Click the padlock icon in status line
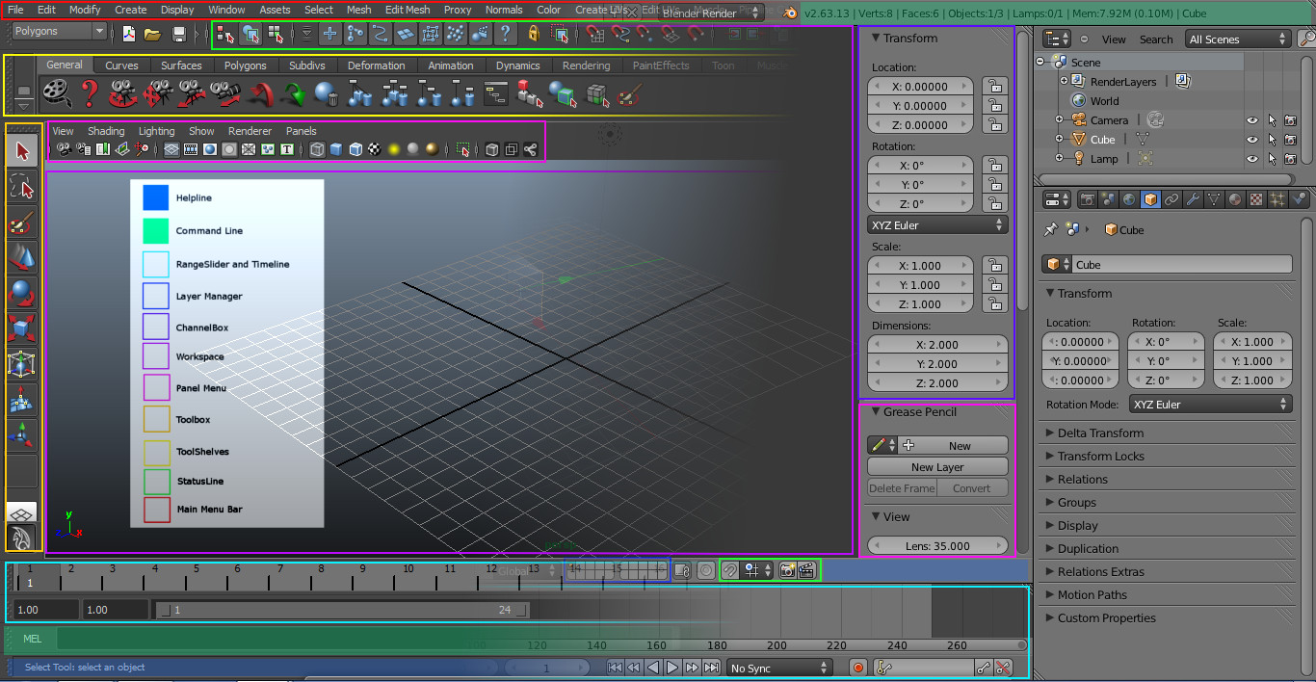This screenshot has width=1316, height=682. point(534,35)
